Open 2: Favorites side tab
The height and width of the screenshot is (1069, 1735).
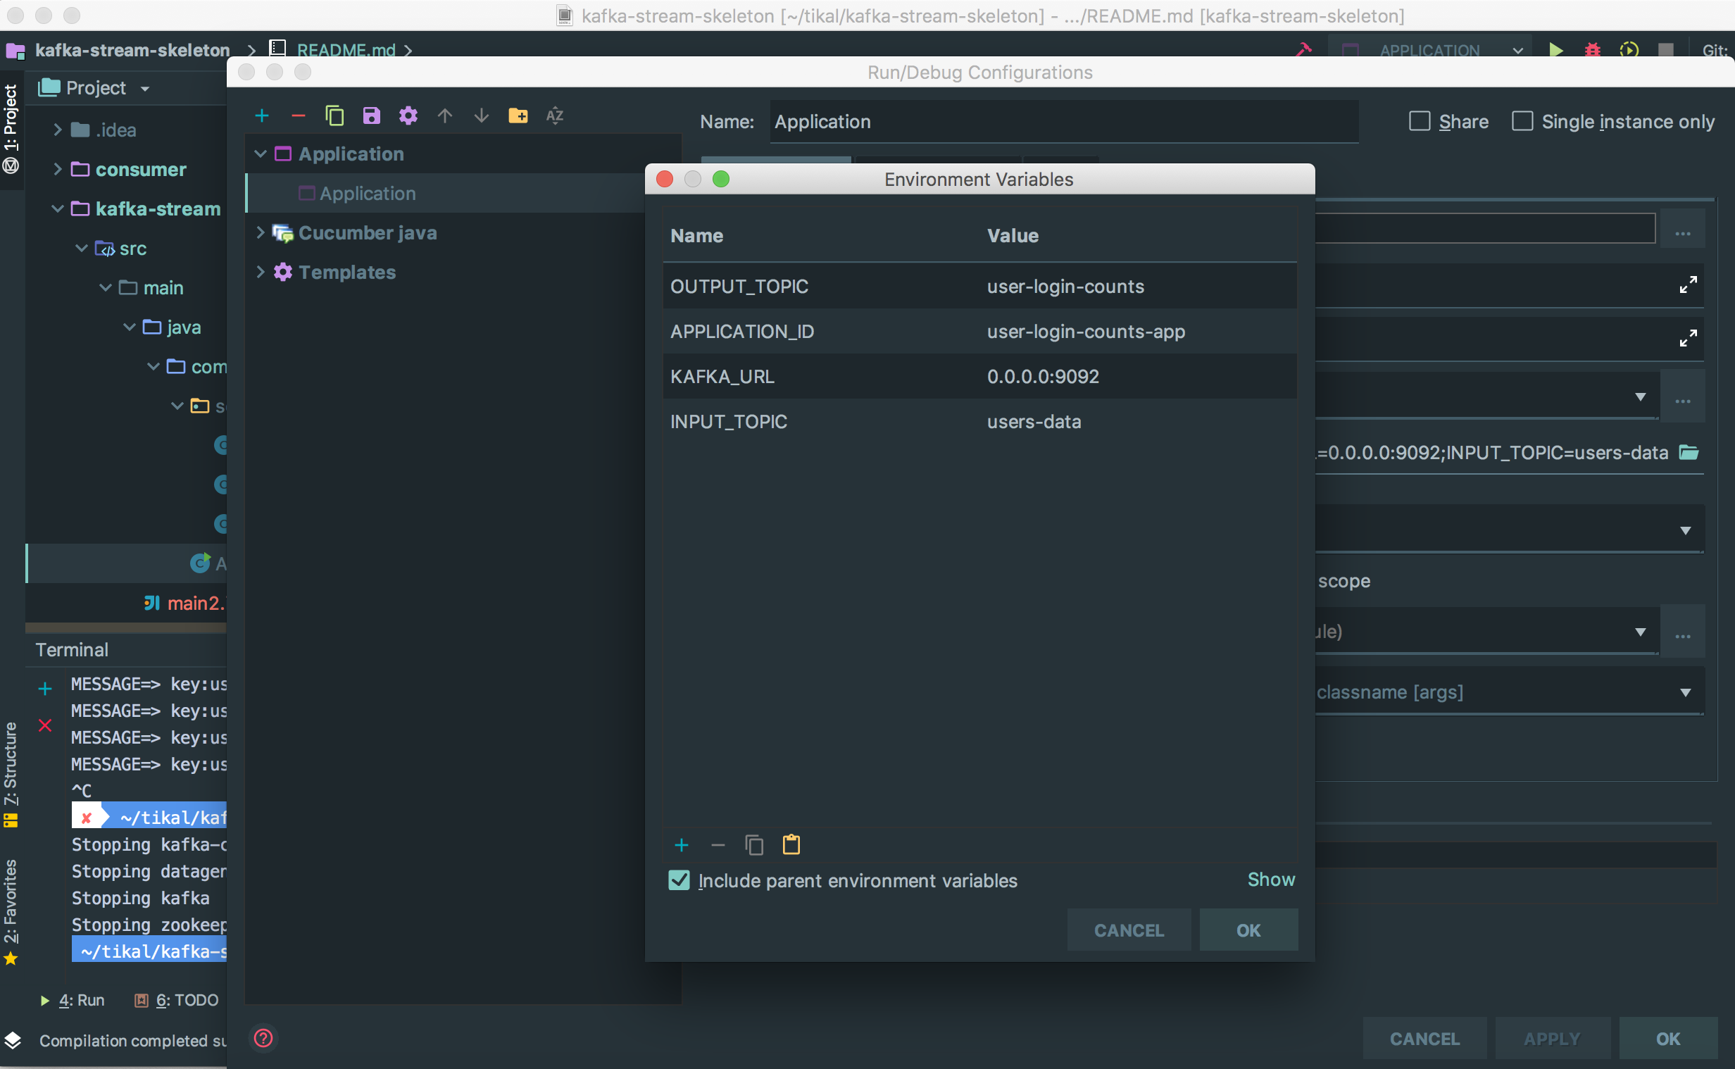point(11,912)
